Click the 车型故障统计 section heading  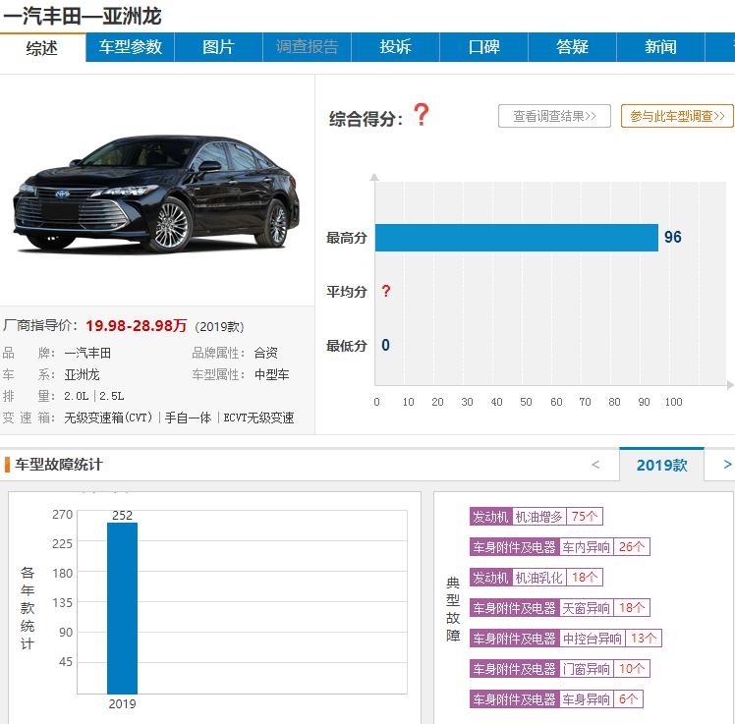click(59, 465)
